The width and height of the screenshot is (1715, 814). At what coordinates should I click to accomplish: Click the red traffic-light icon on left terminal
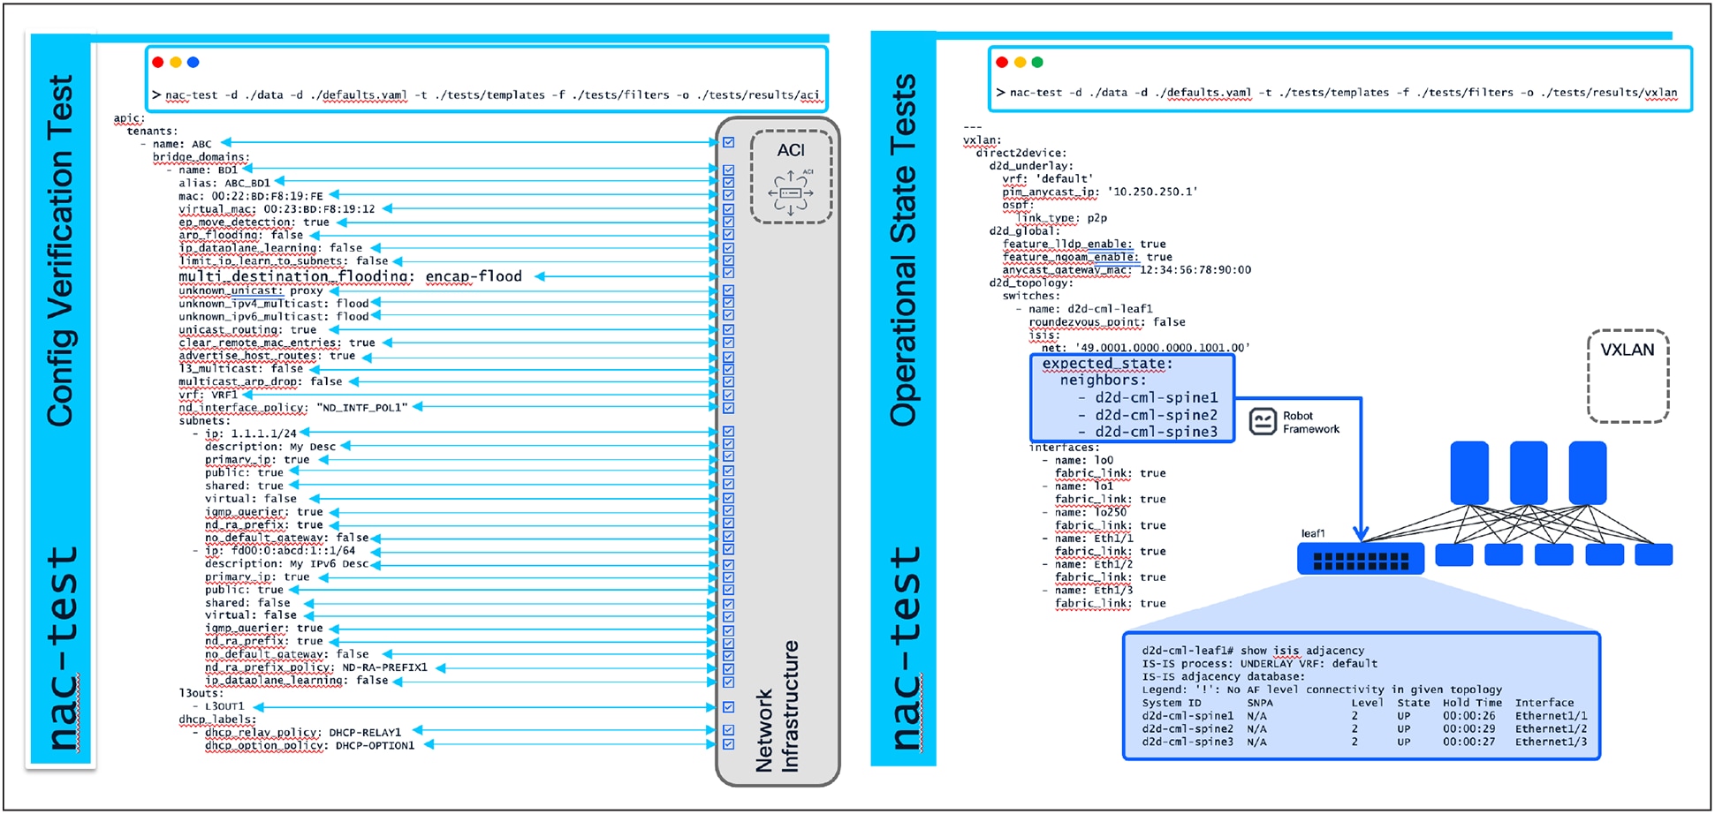click(x=157, y=62)
